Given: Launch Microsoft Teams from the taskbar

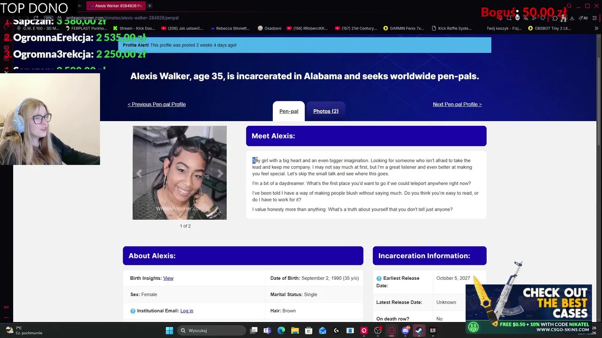Looking at the screenshot, I should [267, 330].
